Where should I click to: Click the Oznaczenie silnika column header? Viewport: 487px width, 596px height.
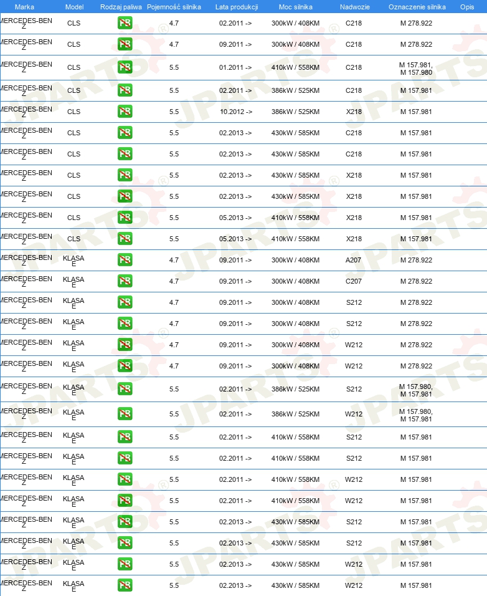click(x=417, y=7)
